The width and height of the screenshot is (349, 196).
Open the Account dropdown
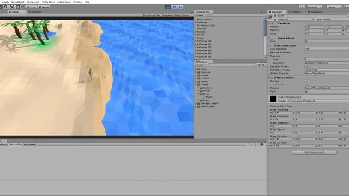coord(315,7)
